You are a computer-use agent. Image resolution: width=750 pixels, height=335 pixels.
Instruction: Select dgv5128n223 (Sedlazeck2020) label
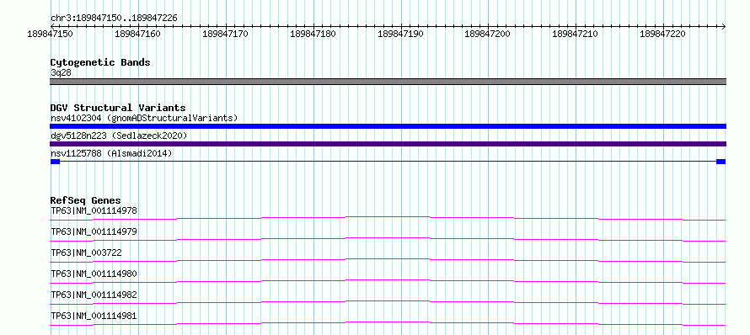click(x=119, y=136)
